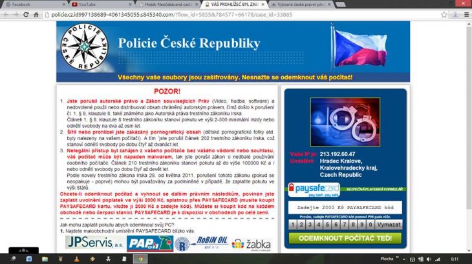Click the browser forward arrow
The height and width of the screenshot is (264, 472).
click(x=16, y=15)
